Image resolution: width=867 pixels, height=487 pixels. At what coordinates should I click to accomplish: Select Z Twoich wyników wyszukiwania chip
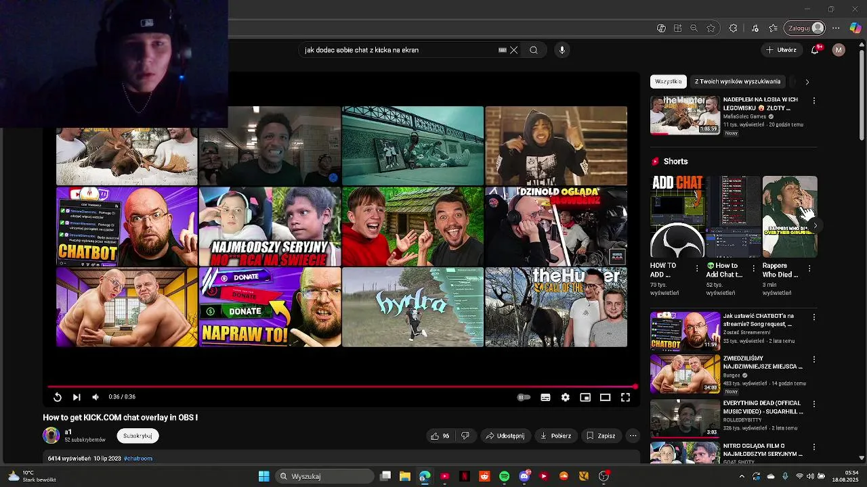(x=738, y=81)
